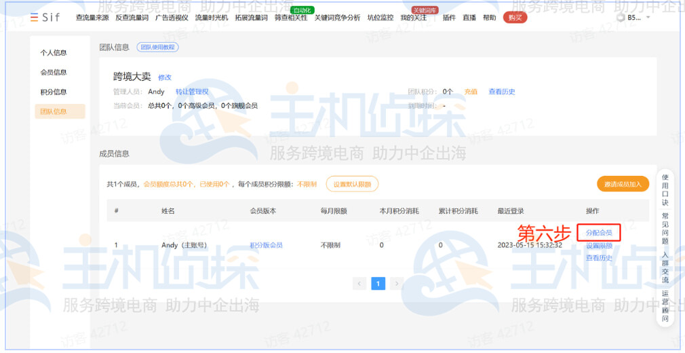Select 会员信息 in the sidebar
This screenshot has height=353, width=685.
54,72
